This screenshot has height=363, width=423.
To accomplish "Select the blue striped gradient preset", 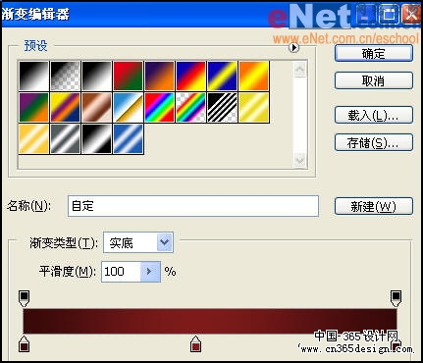I will point(128,138).
